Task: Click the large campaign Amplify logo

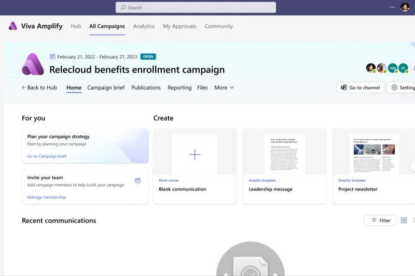Action: pyautogui.click(x=33, y=64)
